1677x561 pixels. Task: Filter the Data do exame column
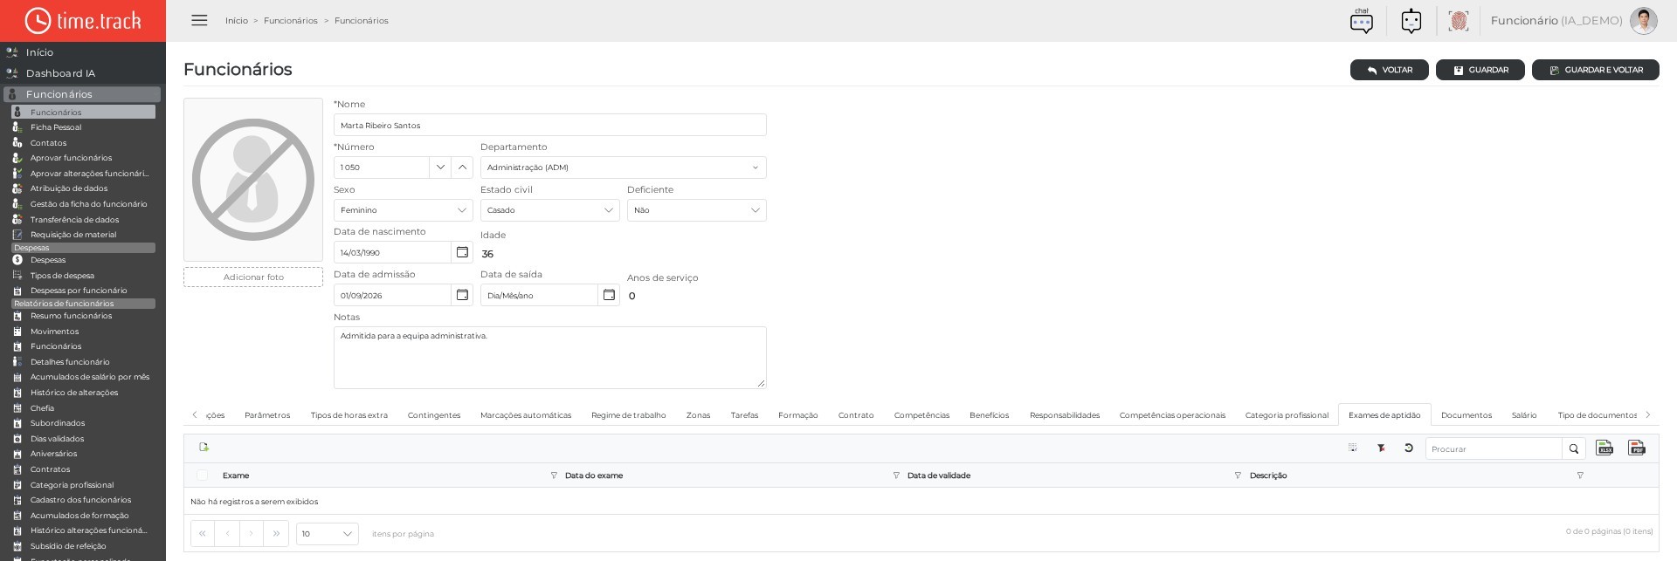896,475
